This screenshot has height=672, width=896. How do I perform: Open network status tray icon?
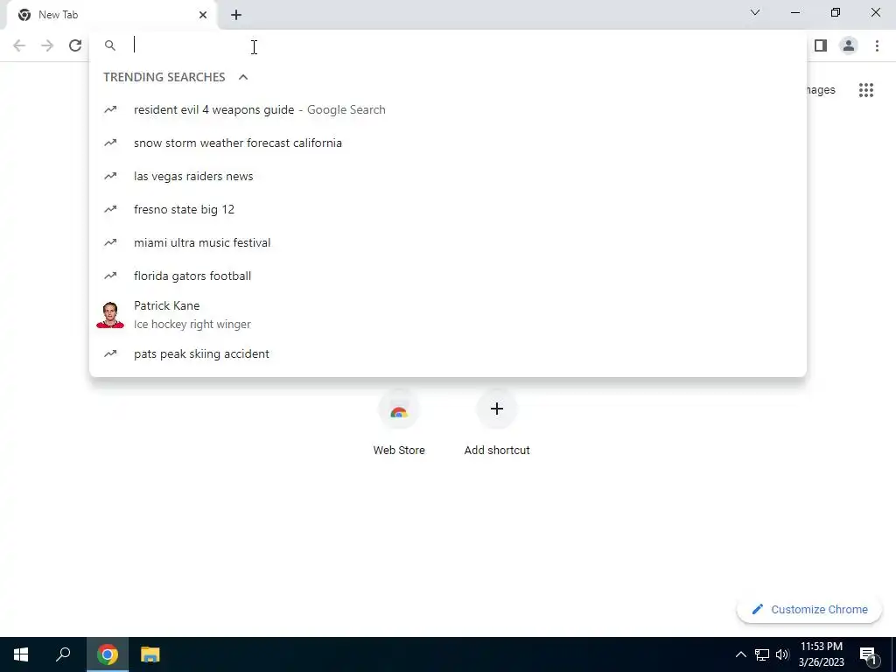(762, 654)
